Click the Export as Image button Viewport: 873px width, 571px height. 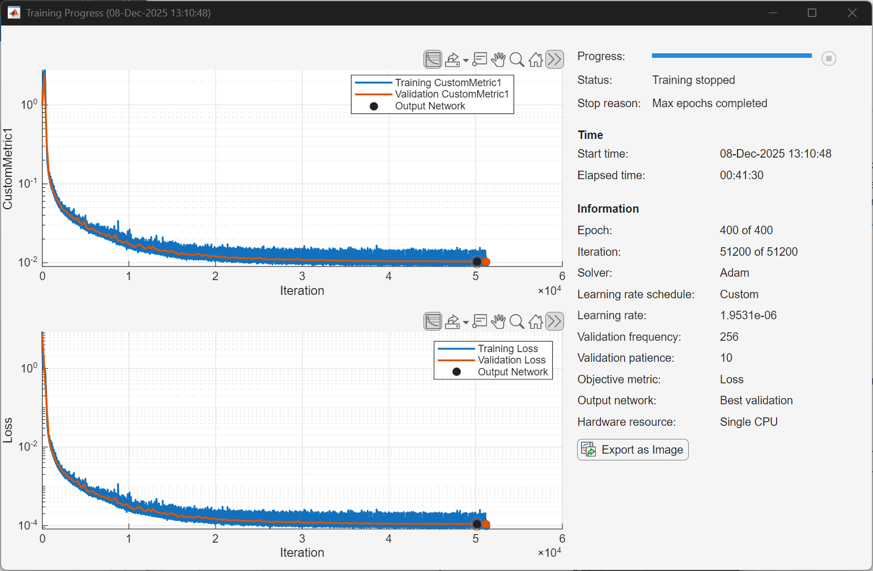click(x=632, y=449)
